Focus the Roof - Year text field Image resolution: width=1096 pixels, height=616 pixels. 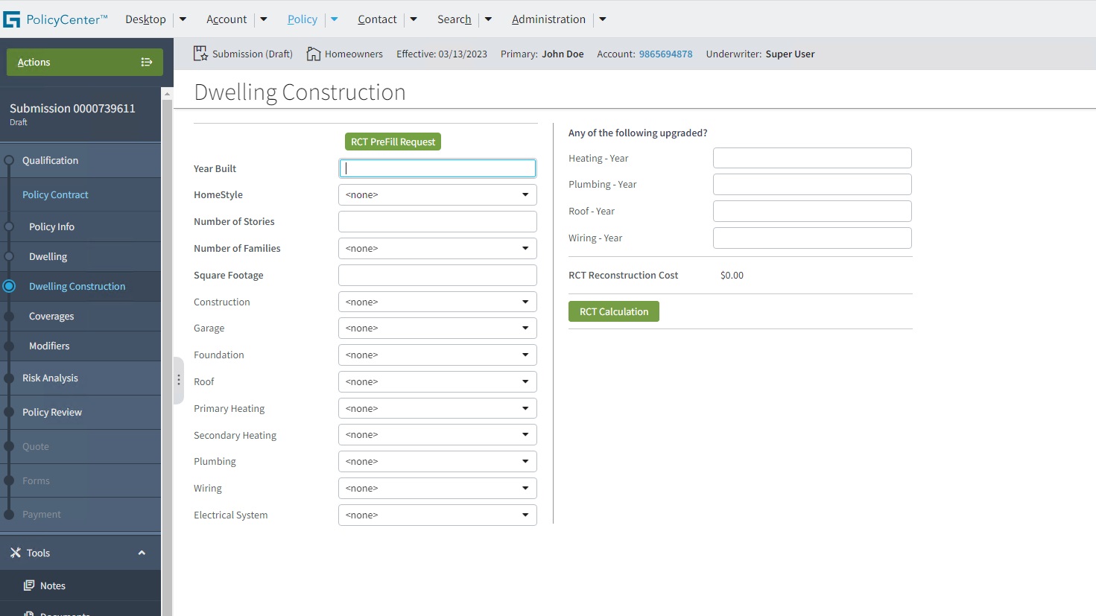[x=811, y=212]
